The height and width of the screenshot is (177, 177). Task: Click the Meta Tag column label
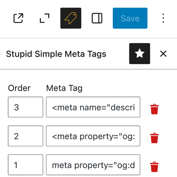[64, 88]
